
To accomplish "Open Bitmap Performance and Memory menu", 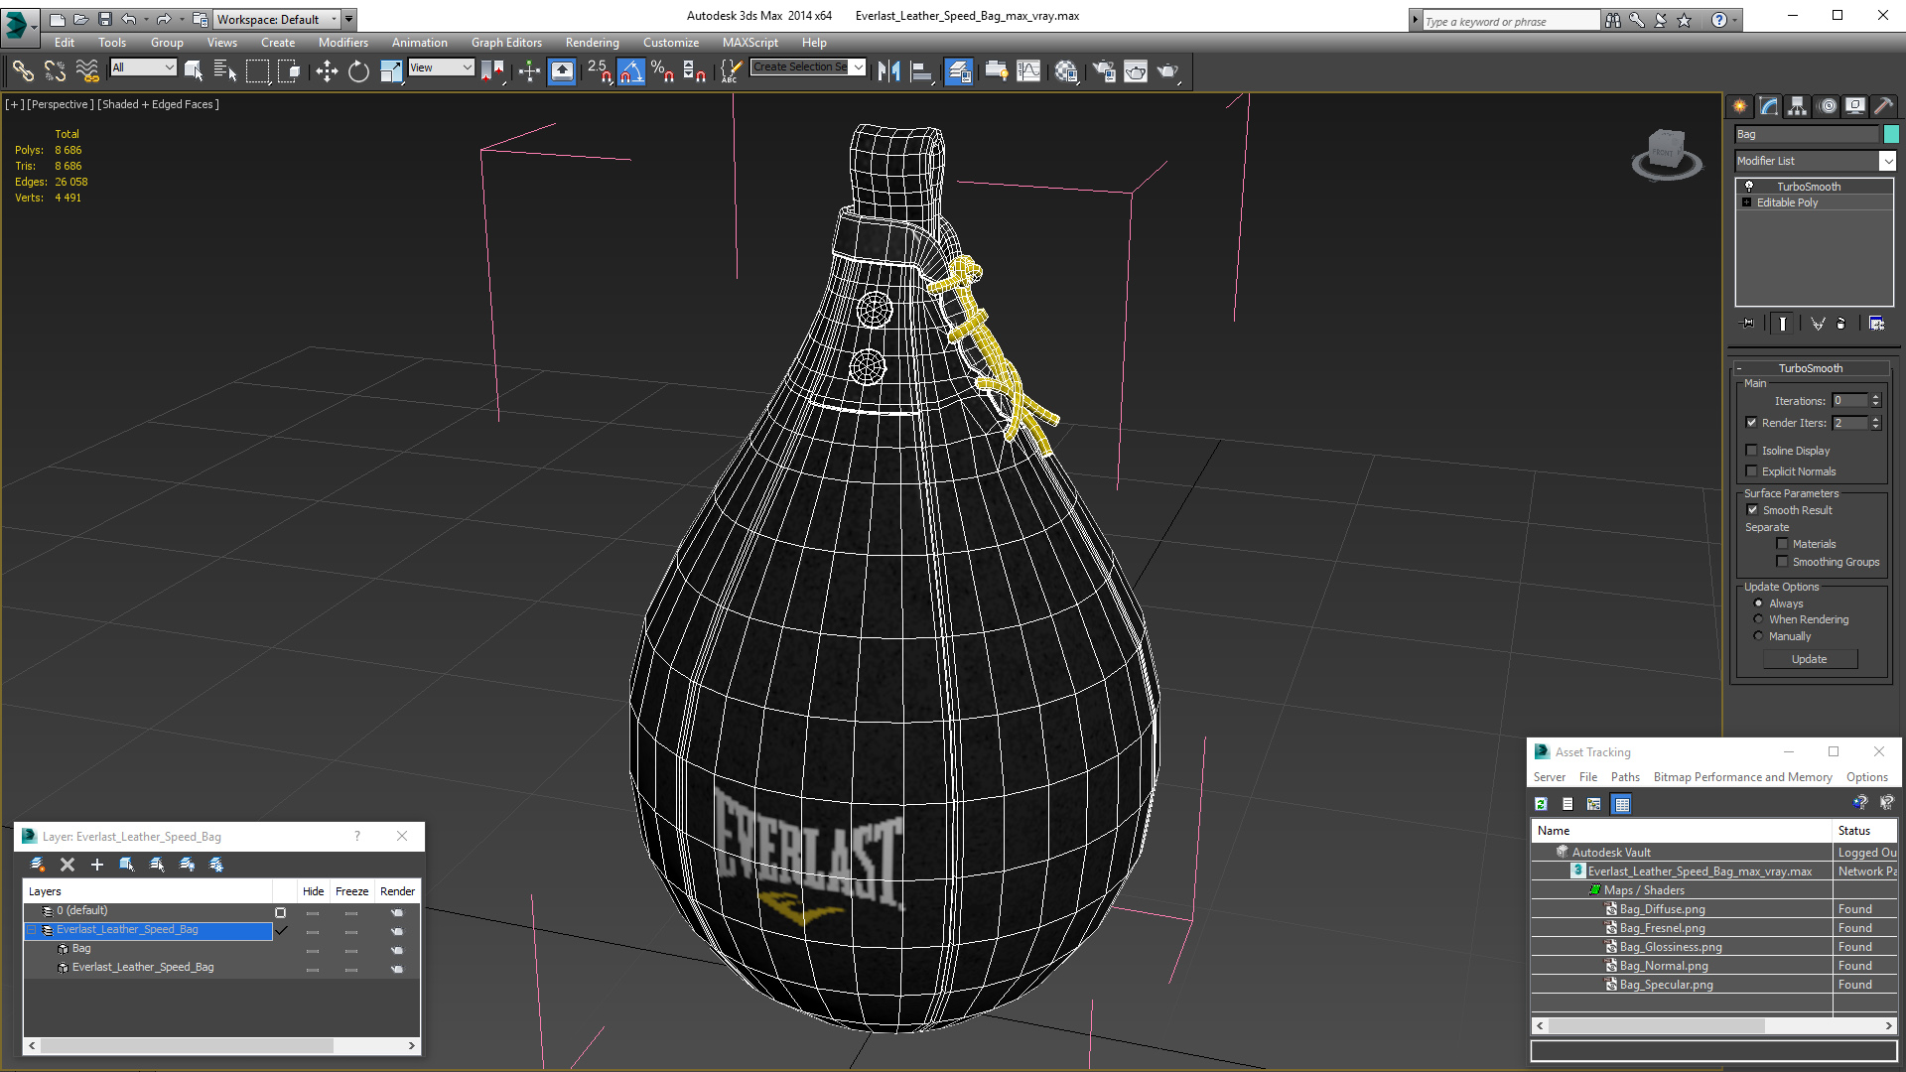I will point(1742,777).
